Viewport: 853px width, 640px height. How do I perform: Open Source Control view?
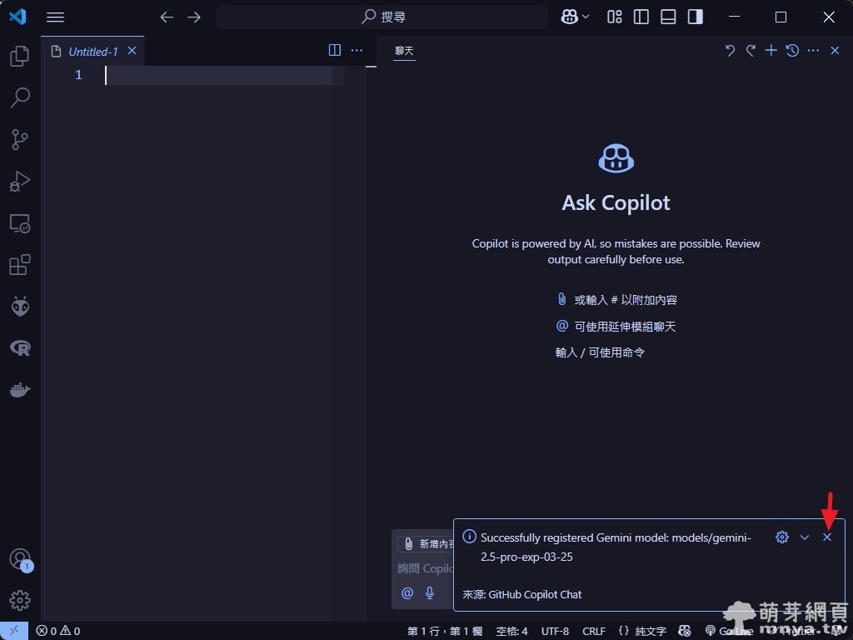(x=20, y=139)
